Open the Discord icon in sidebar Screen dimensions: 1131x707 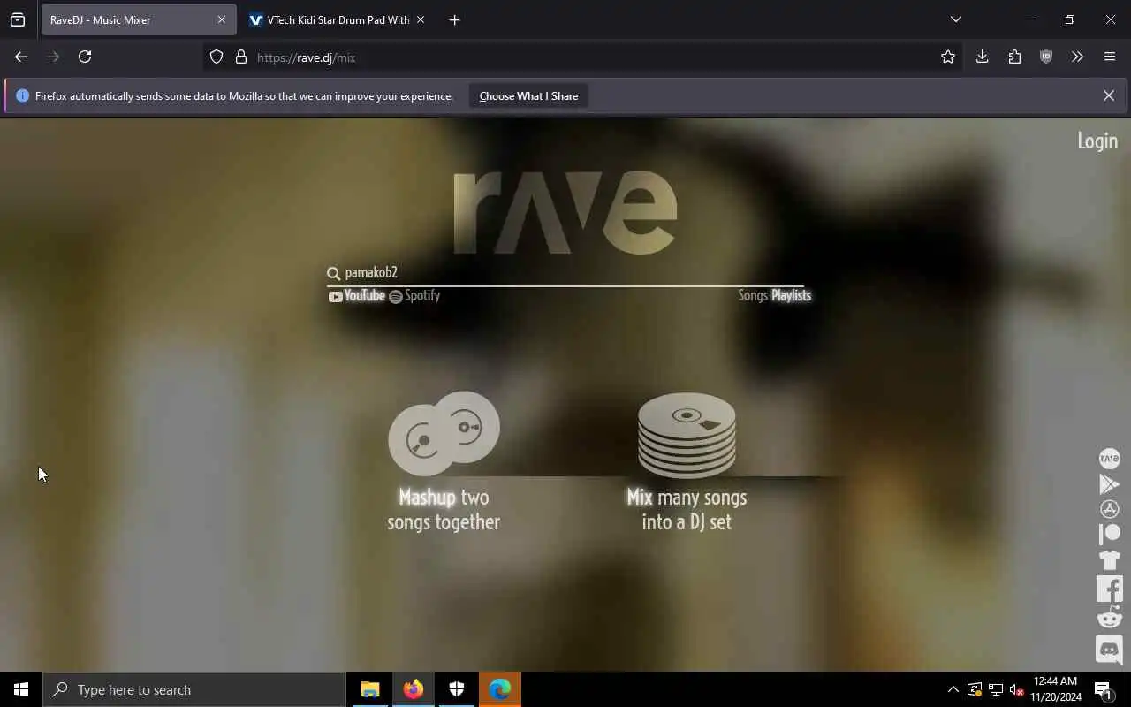[x=1109, y=650]
